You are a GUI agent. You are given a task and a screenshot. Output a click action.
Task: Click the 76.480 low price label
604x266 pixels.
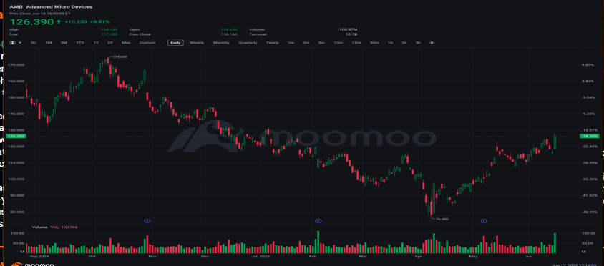pyautogui.click(x=442, y=219)
